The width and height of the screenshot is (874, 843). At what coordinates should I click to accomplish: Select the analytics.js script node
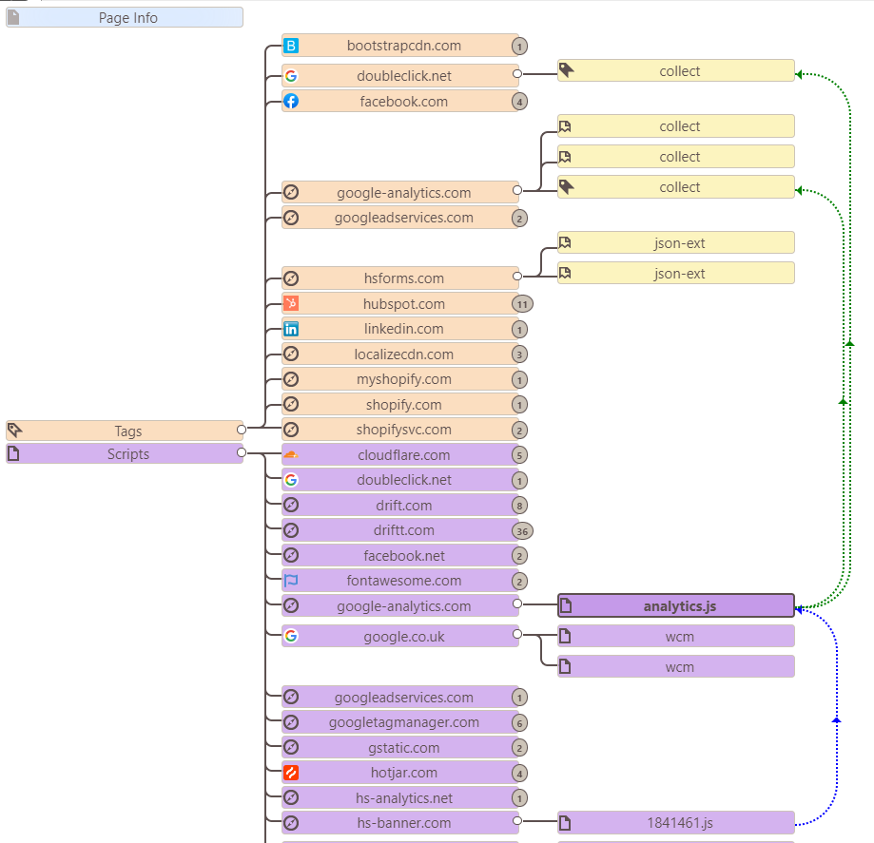point(676,605)
